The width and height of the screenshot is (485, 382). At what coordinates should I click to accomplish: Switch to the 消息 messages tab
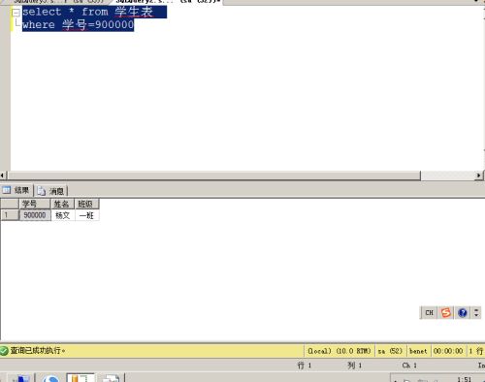50,191
